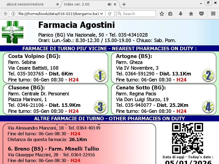Open the hamburger menu

click(213, 14)
